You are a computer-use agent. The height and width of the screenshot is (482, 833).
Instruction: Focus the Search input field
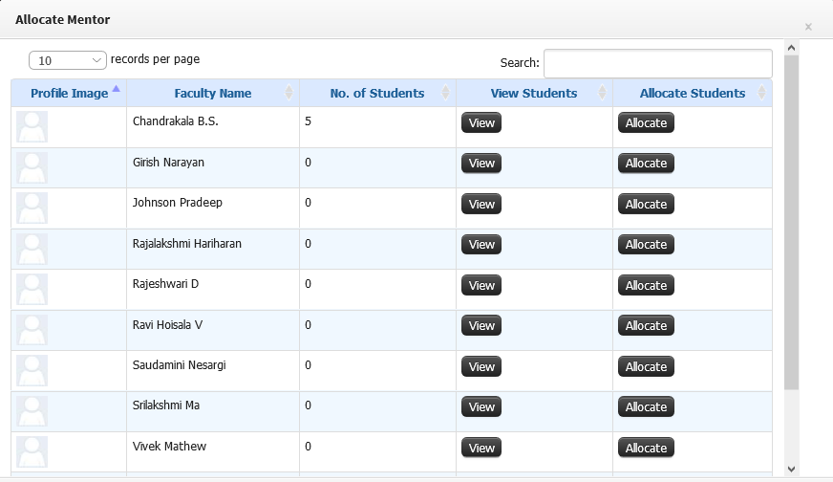pyautogui.click(x=657, y=63)
